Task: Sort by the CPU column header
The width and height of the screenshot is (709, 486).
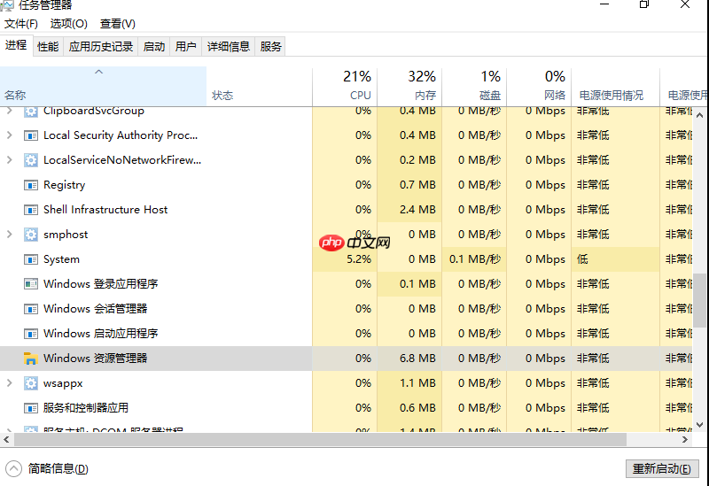Action: pyautogui.click(x=345, y=87)
